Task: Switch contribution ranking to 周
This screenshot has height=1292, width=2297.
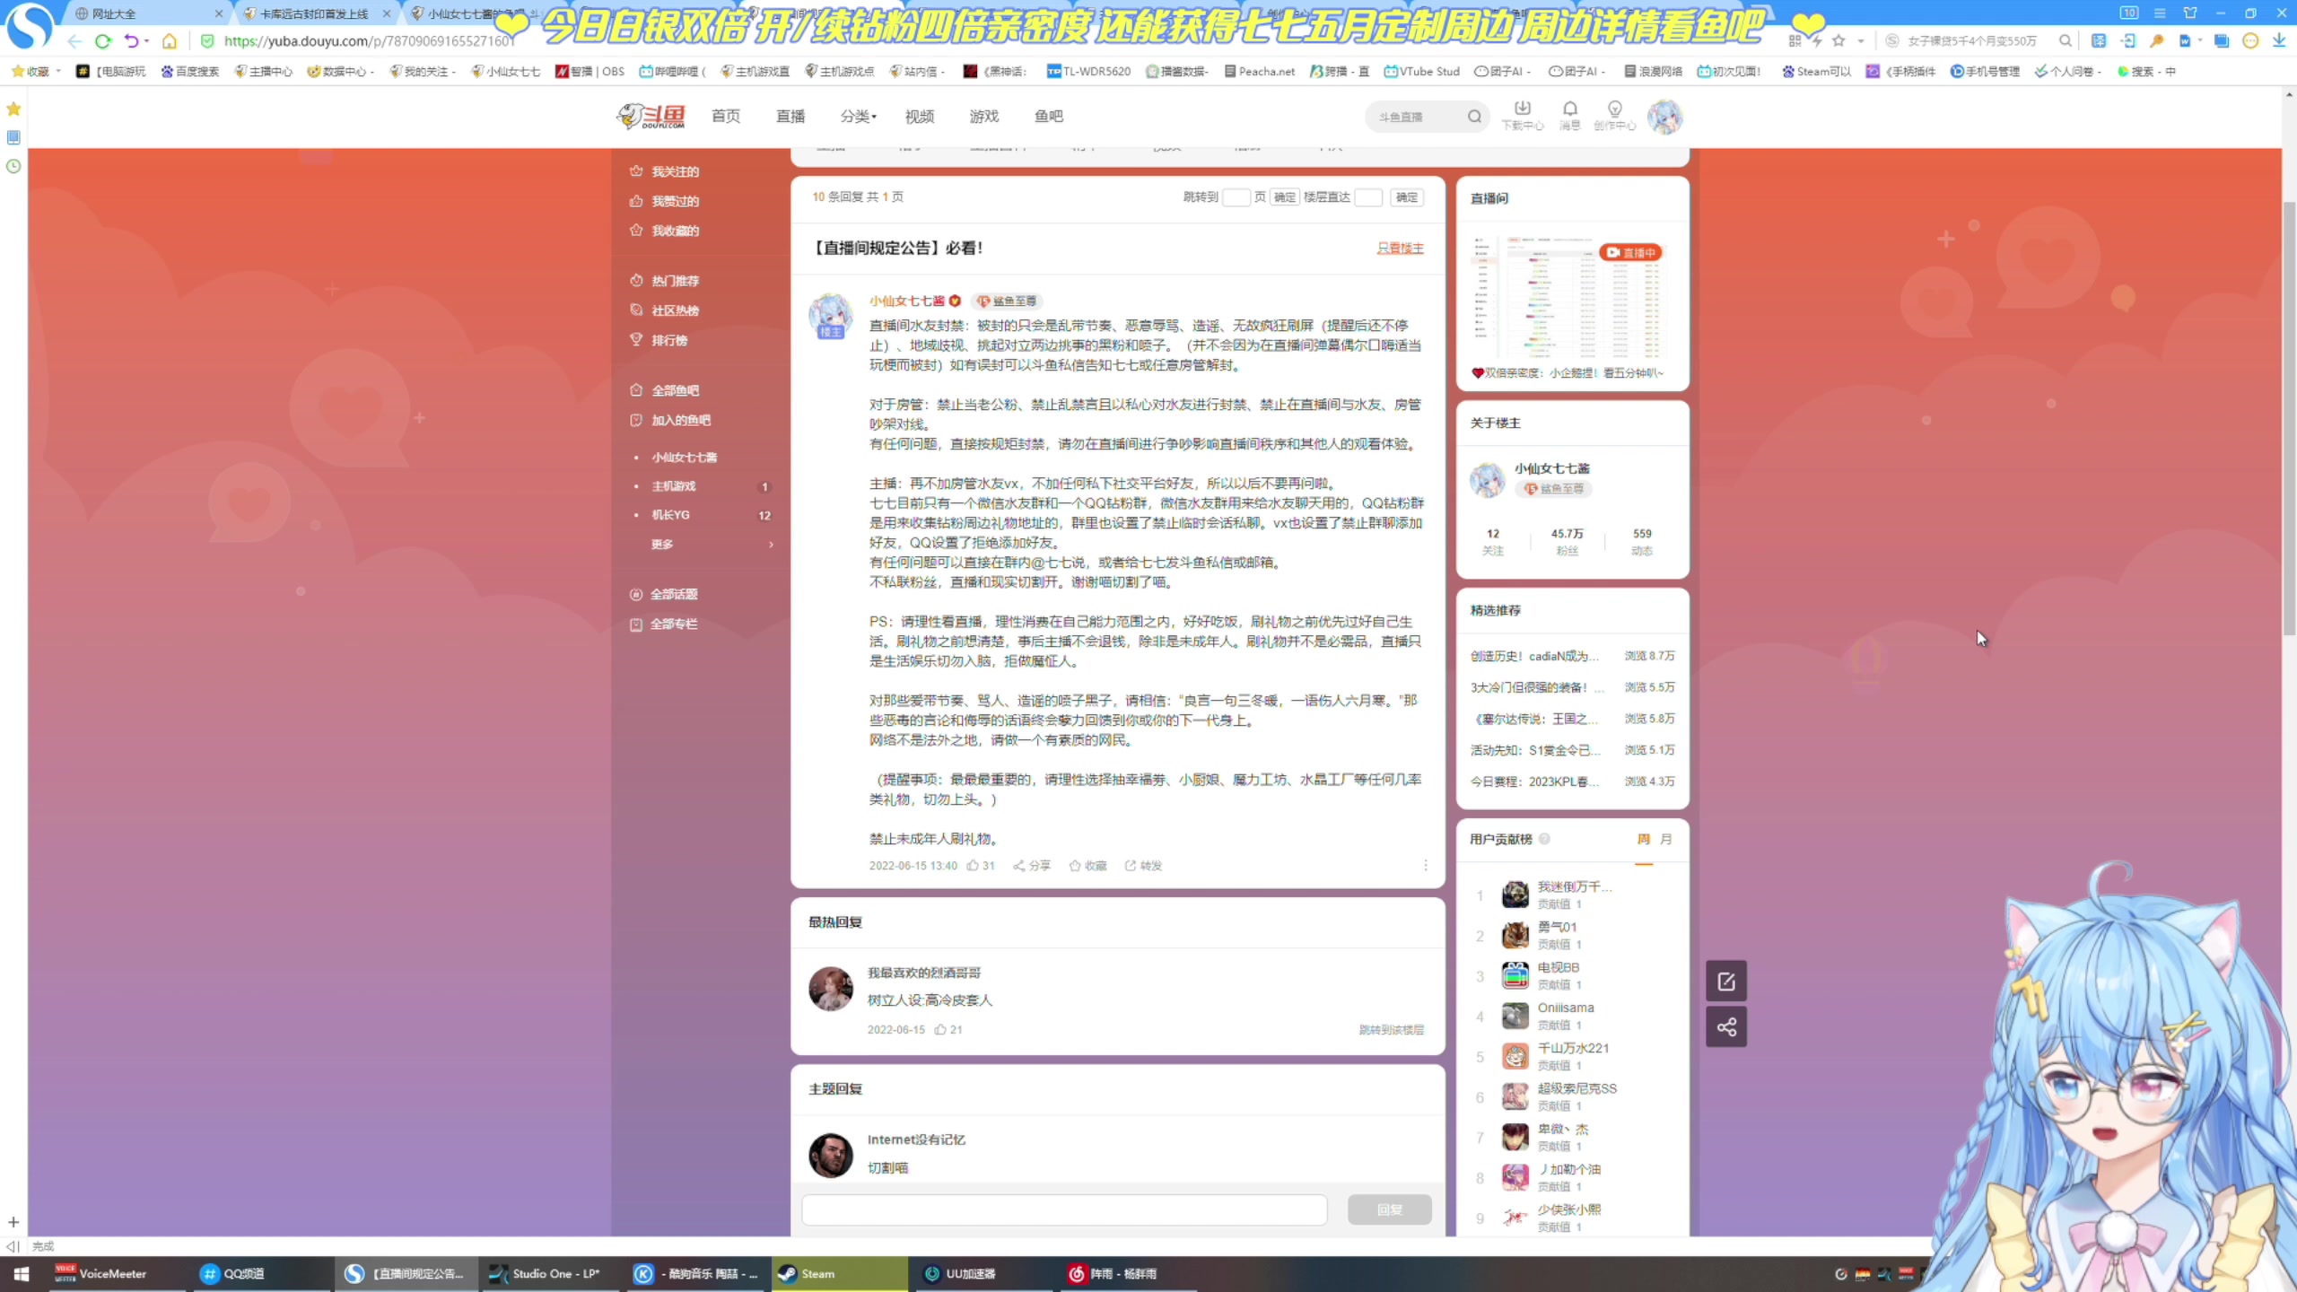Action: [x=1643, y=839]
